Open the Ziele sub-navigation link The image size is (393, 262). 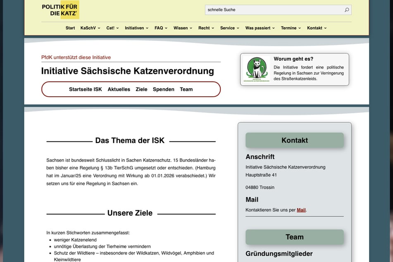pos(141,89)
